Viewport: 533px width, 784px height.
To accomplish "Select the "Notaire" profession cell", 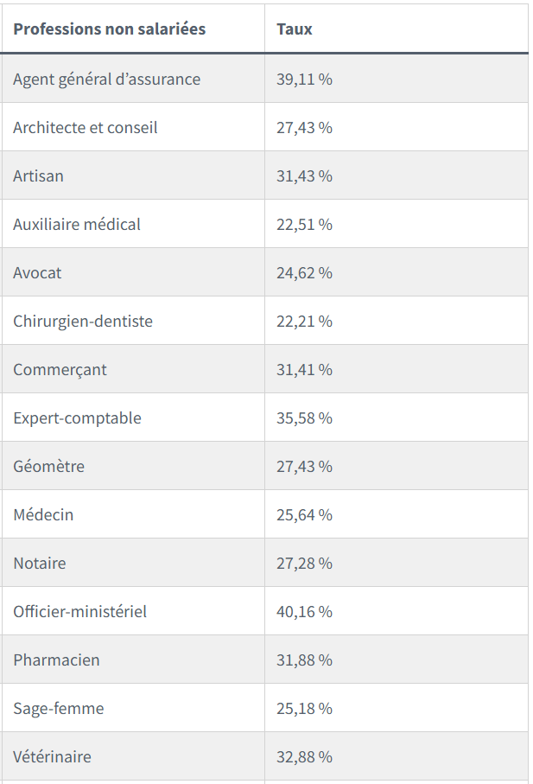I will (x=40, y=564).
